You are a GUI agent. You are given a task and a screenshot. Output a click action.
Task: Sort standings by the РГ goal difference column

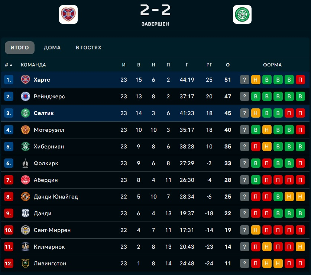click(x=209, y=65)
